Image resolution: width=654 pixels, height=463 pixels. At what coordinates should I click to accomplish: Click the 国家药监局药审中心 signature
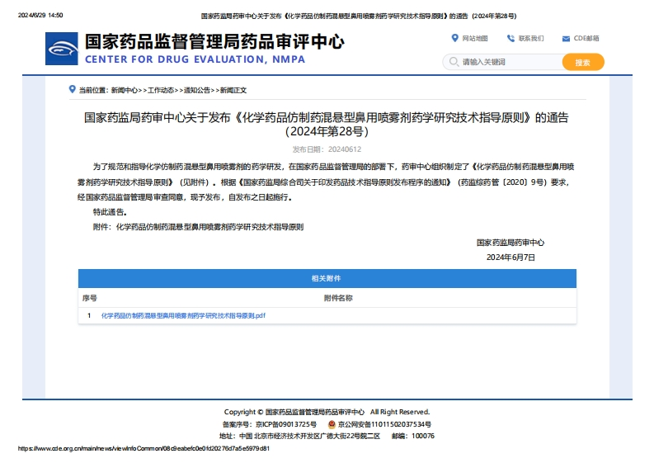tap(510, 243)
